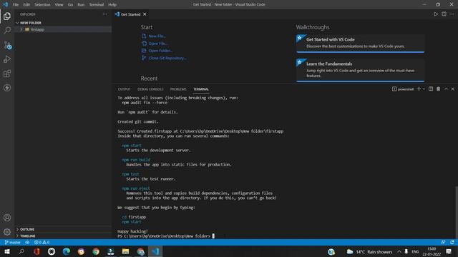Click the terminal prompt input line

tap(166, 236)
